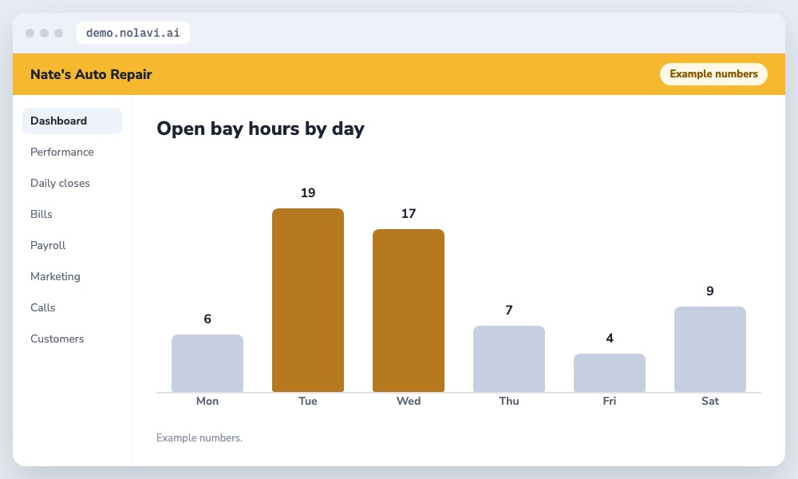Click the Mon axis label
The width and height of the screenshot is (798, 479).
coord(207,401)
